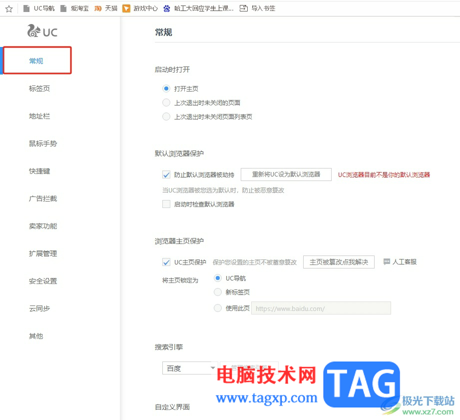Click the UC logo in sidebar

(x=42, y=31)
